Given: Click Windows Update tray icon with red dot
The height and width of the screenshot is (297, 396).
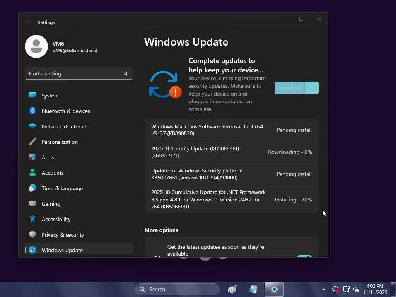Looking at the screenshot, I should pos(335,289).
